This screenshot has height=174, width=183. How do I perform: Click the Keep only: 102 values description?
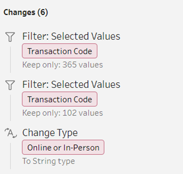(x=62, y=113)
